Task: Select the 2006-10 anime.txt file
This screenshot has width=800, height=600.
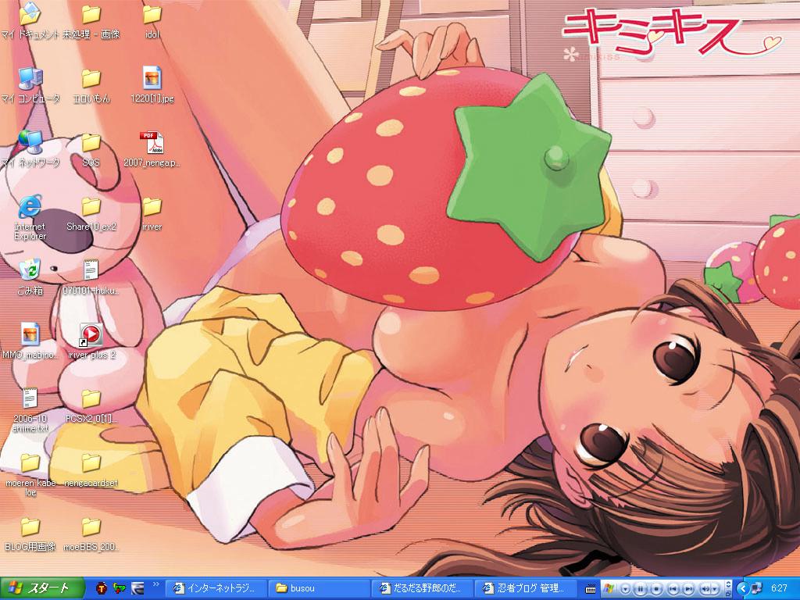Action: click(x=30, y=411)
